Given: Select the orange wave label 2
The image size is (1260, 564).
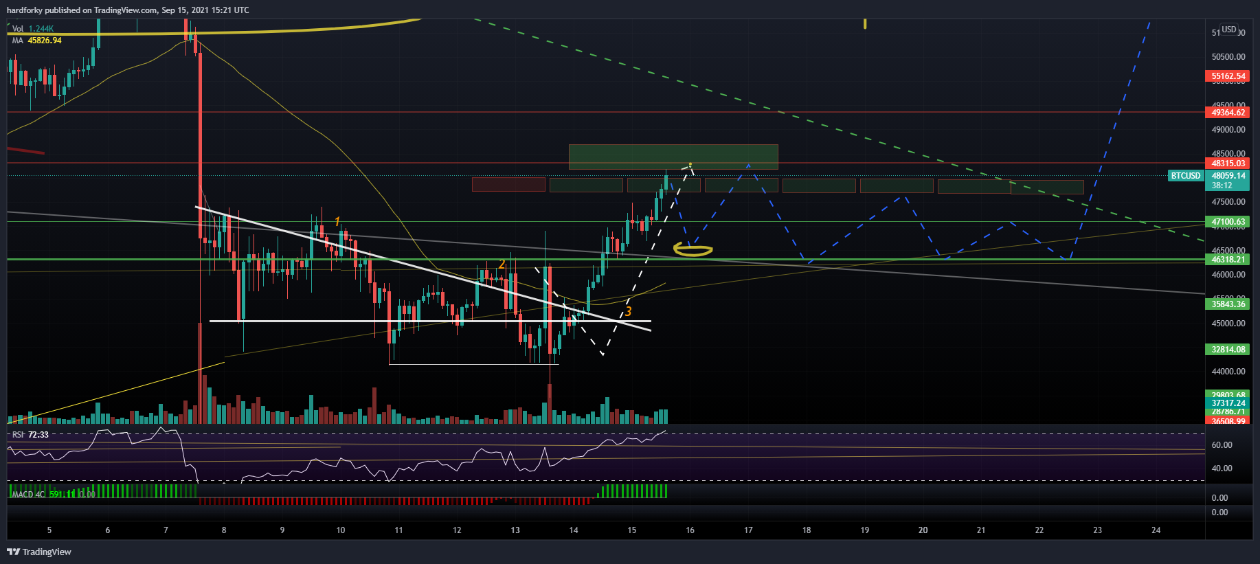Looking at the screenshot, I should 502,264.
